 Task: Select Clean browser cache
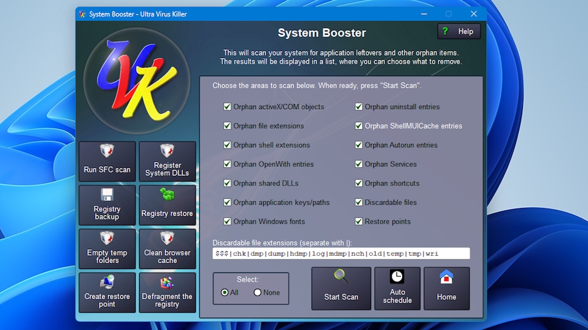pos(167,249)
